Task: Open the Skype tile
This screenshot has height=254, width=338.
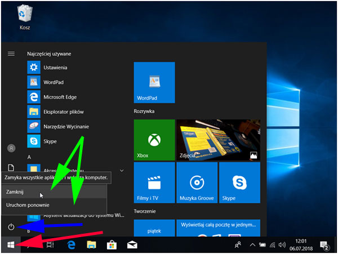Action: 240,182
